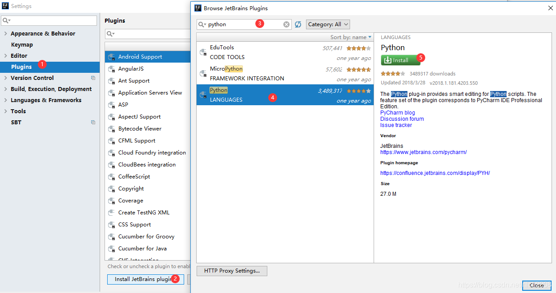Viewport: 556px width, 293px height.
Task: Click the Python plugin row icon
Action: coord(203,95)
